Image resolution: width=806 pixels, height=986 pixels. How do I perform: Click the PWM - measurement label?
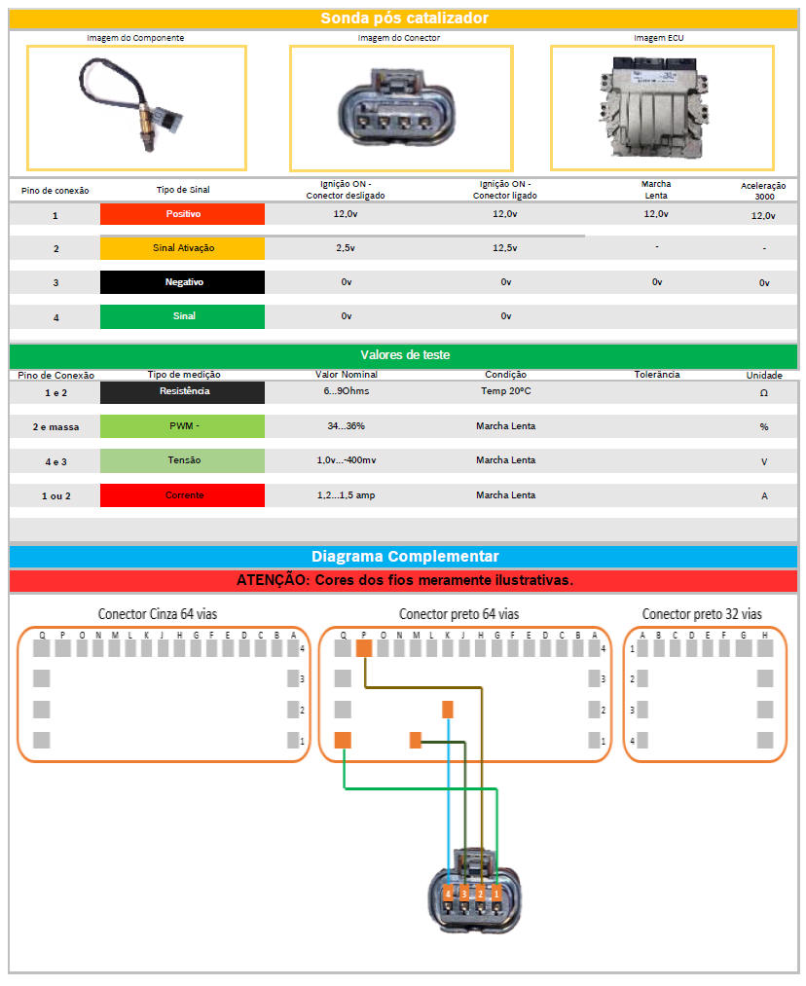(x=182, y=426)
